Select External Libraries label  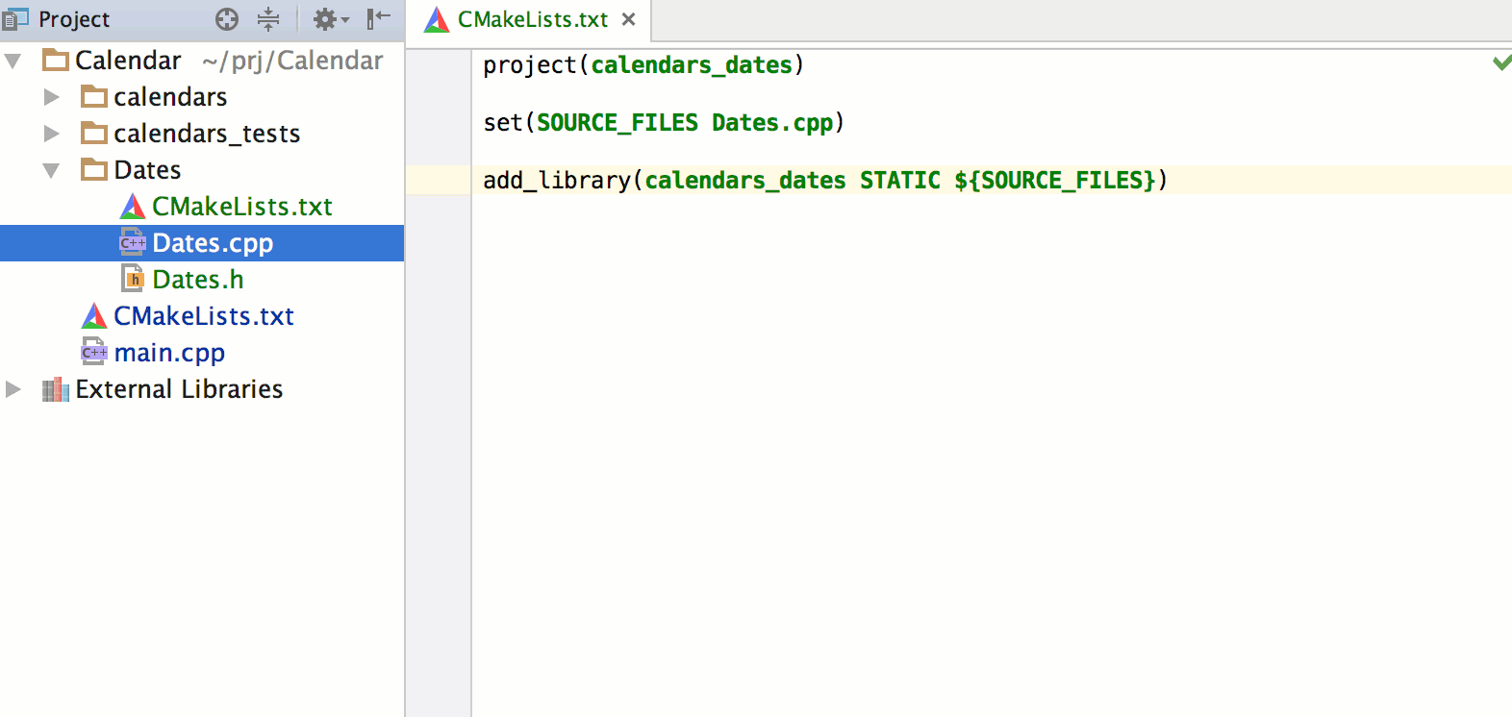click(x=179, y=389)
